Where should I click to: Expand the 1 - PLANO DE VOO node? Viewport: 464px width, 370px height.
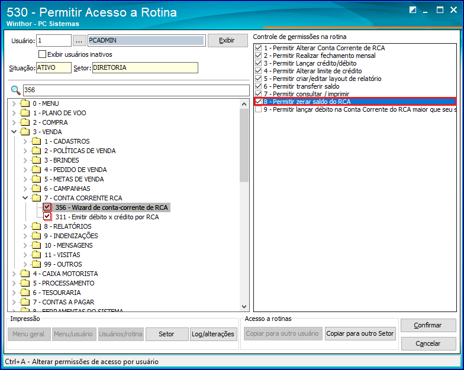[x=14, y=113]
